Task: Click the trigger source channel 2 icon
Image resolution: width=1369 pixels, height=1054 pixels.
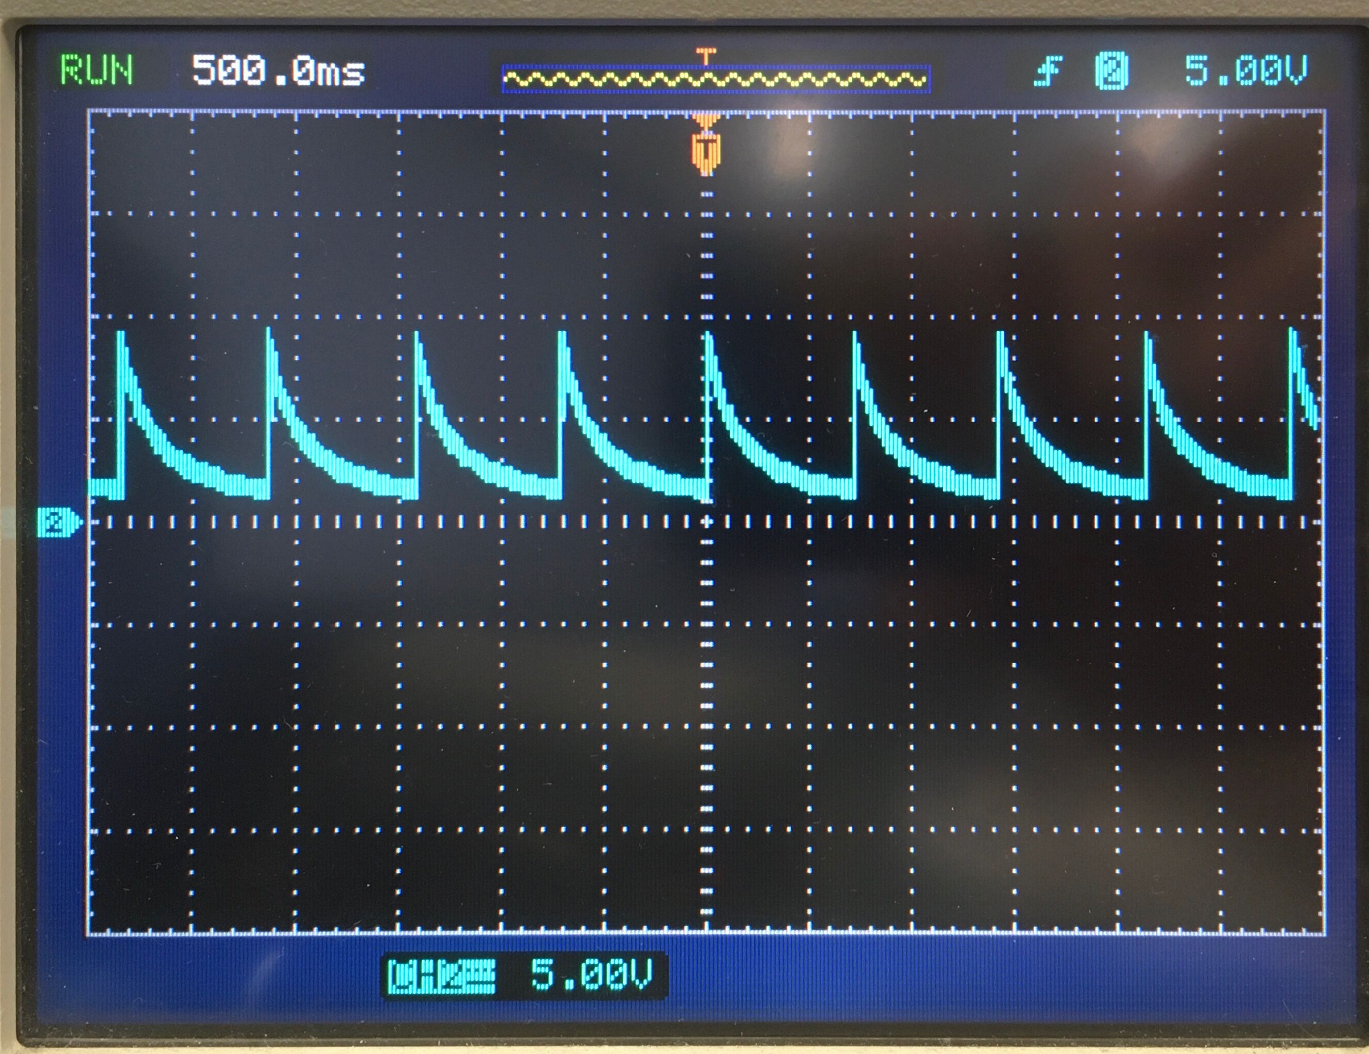Action: (1112, 70)
